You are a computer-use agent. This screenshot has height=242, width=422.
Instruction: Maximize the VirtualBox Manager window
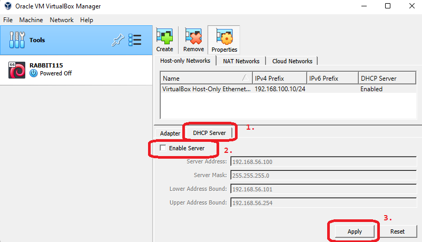click(388, 6)
